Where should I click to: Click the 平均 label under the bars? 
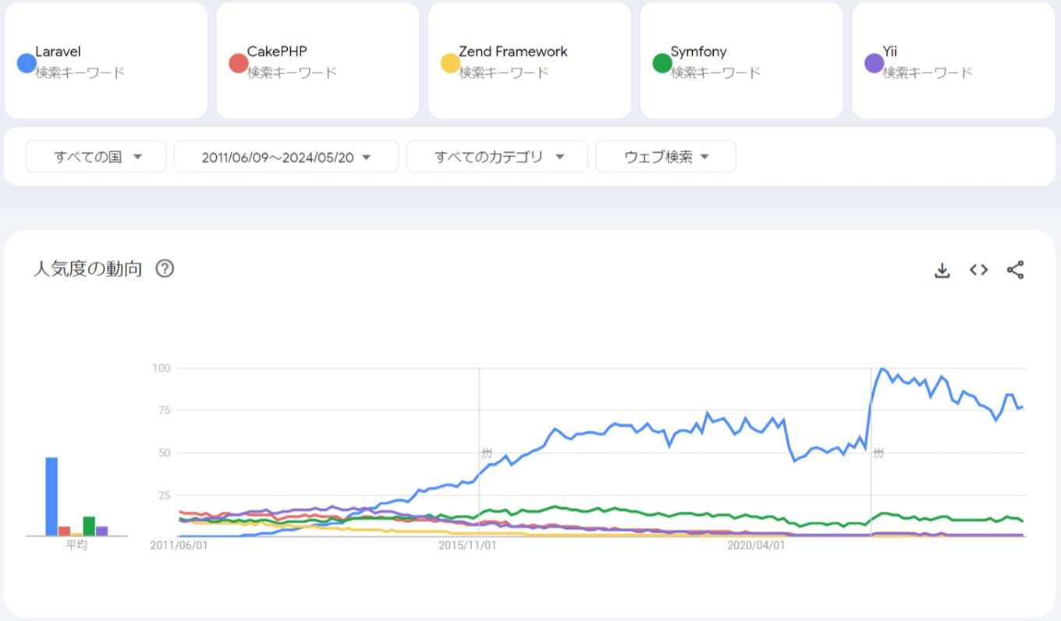pyautogui.click(x=76, y=545)
